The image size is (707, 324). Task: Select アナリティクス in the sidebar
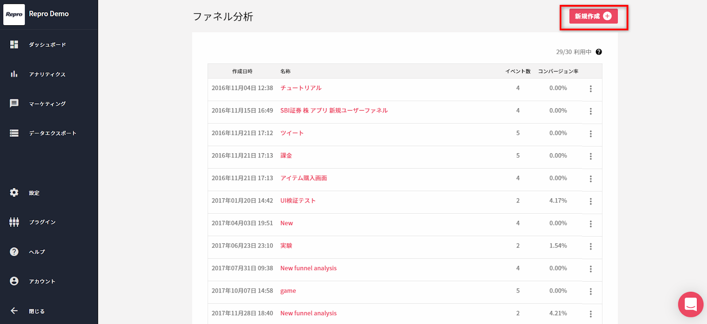[47, 74]
